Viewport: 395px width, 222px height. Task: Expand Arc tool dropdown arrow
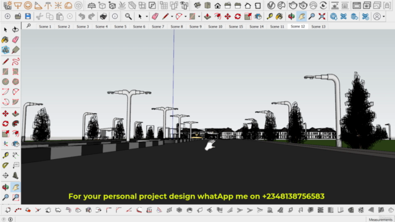click(x=186, y=17)
